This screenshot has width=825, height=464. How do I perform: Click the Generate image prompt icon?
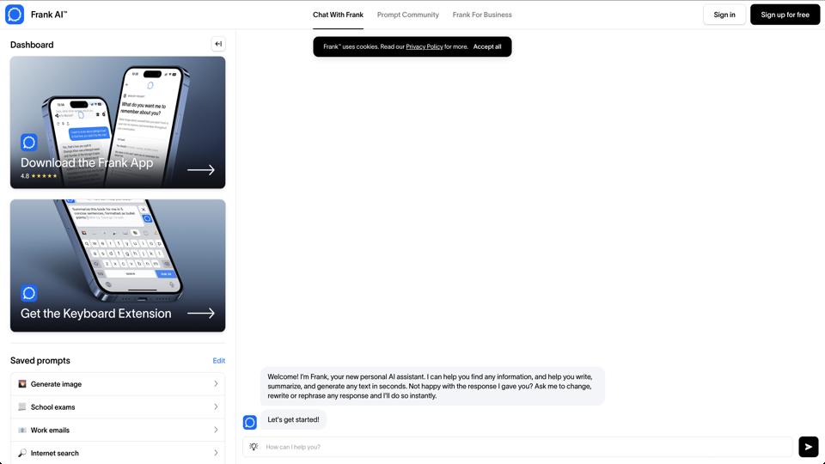tap(22, 384)
